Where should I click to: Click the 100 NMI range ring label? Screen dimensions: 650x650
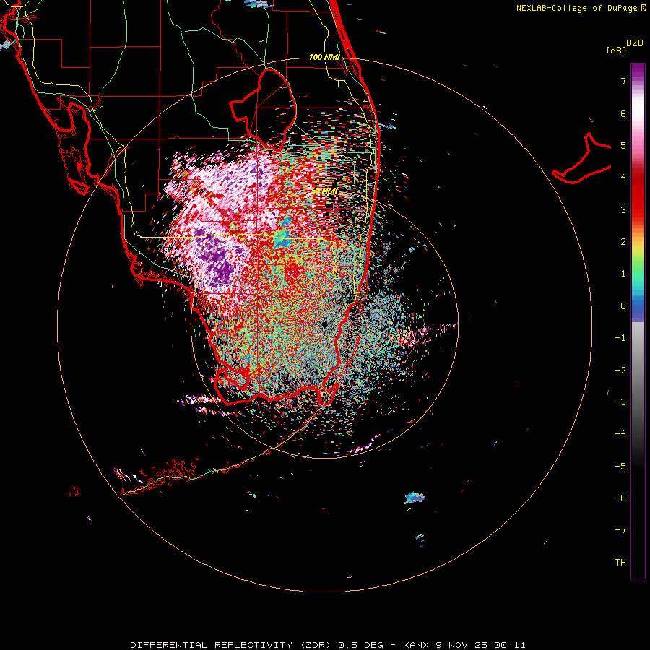(x=324, y=57)
